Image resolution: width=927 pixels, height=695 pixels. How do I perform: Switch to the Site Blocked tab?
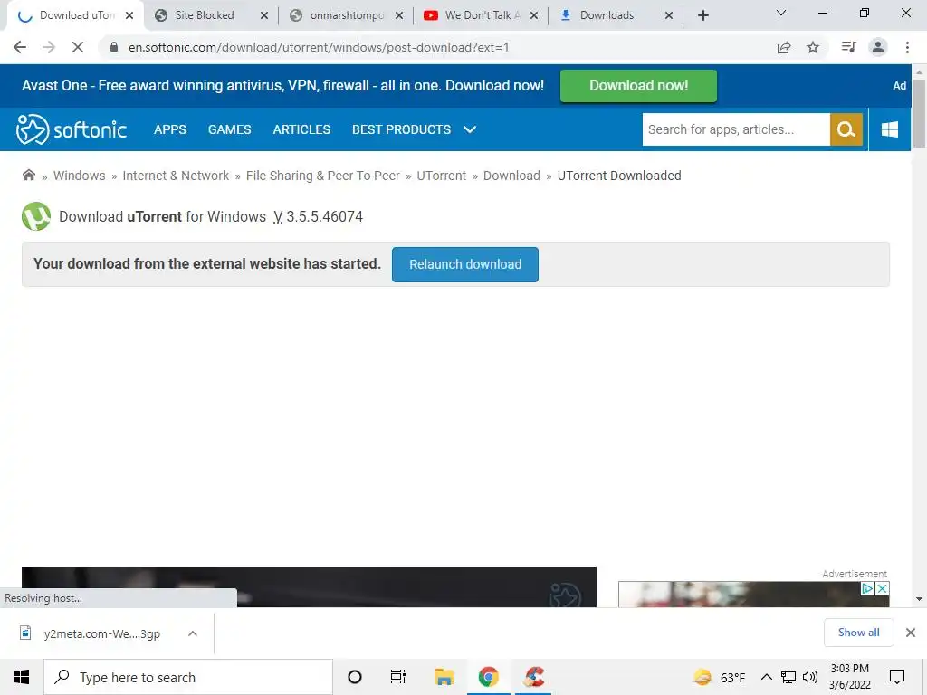pos(204,15)
